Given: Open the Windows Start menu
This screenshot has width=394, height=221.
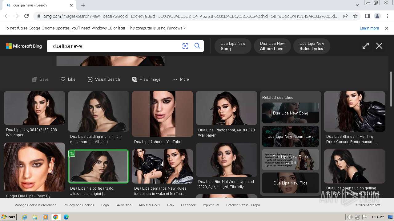Looking at the screenshot, I should coord(8,217).
